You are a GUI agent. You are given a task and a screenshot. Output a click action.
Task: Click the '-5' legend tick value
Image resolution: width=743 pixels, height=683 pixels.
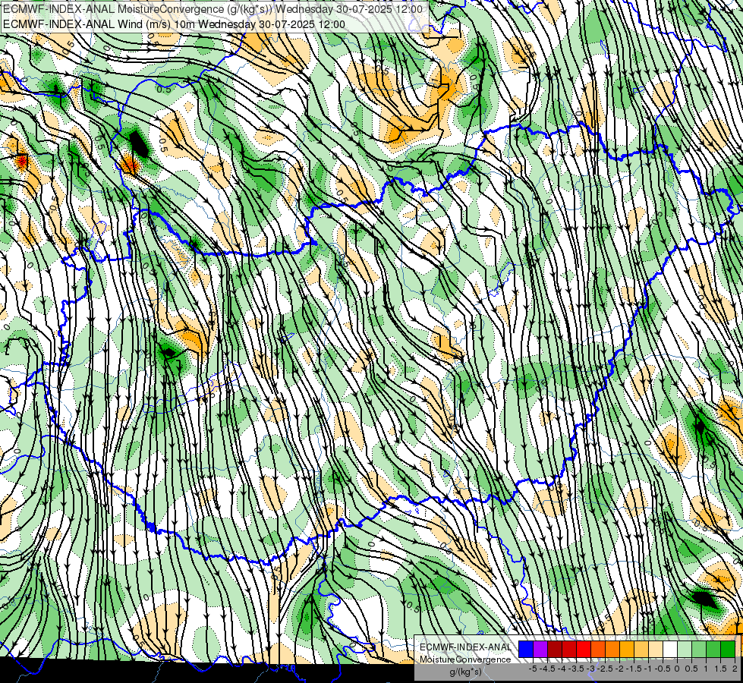point(533,669)
